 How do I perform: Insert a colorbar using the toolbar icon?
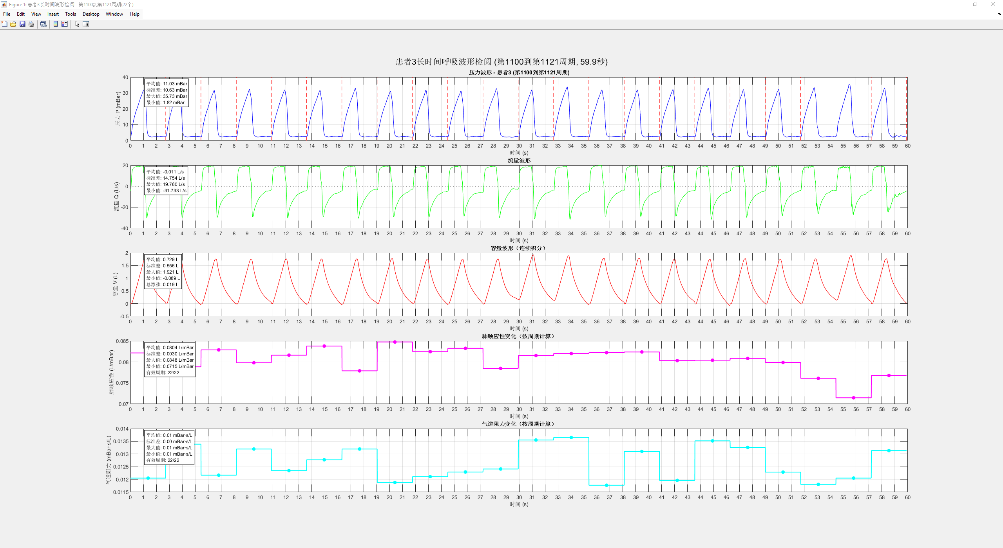coord(56,24)
